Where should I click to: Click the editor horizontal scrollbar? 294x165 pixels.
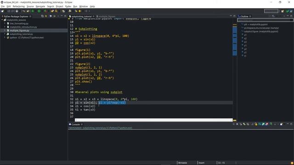pyautogui.click(x=153, y=120)
